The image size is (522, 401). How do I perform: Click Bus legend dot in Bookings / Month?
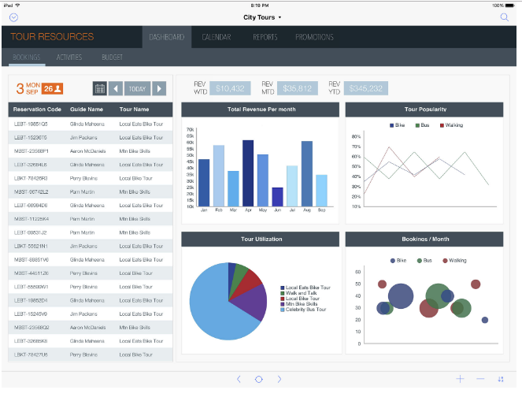[420, 261]
